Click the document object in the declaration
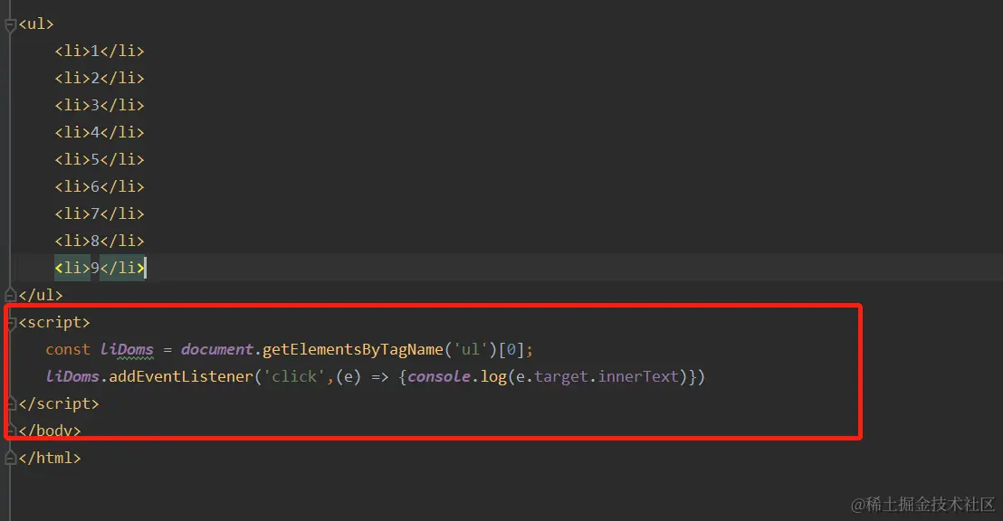The height and width of the screenshot is (521, 1003). click(217, 350)
